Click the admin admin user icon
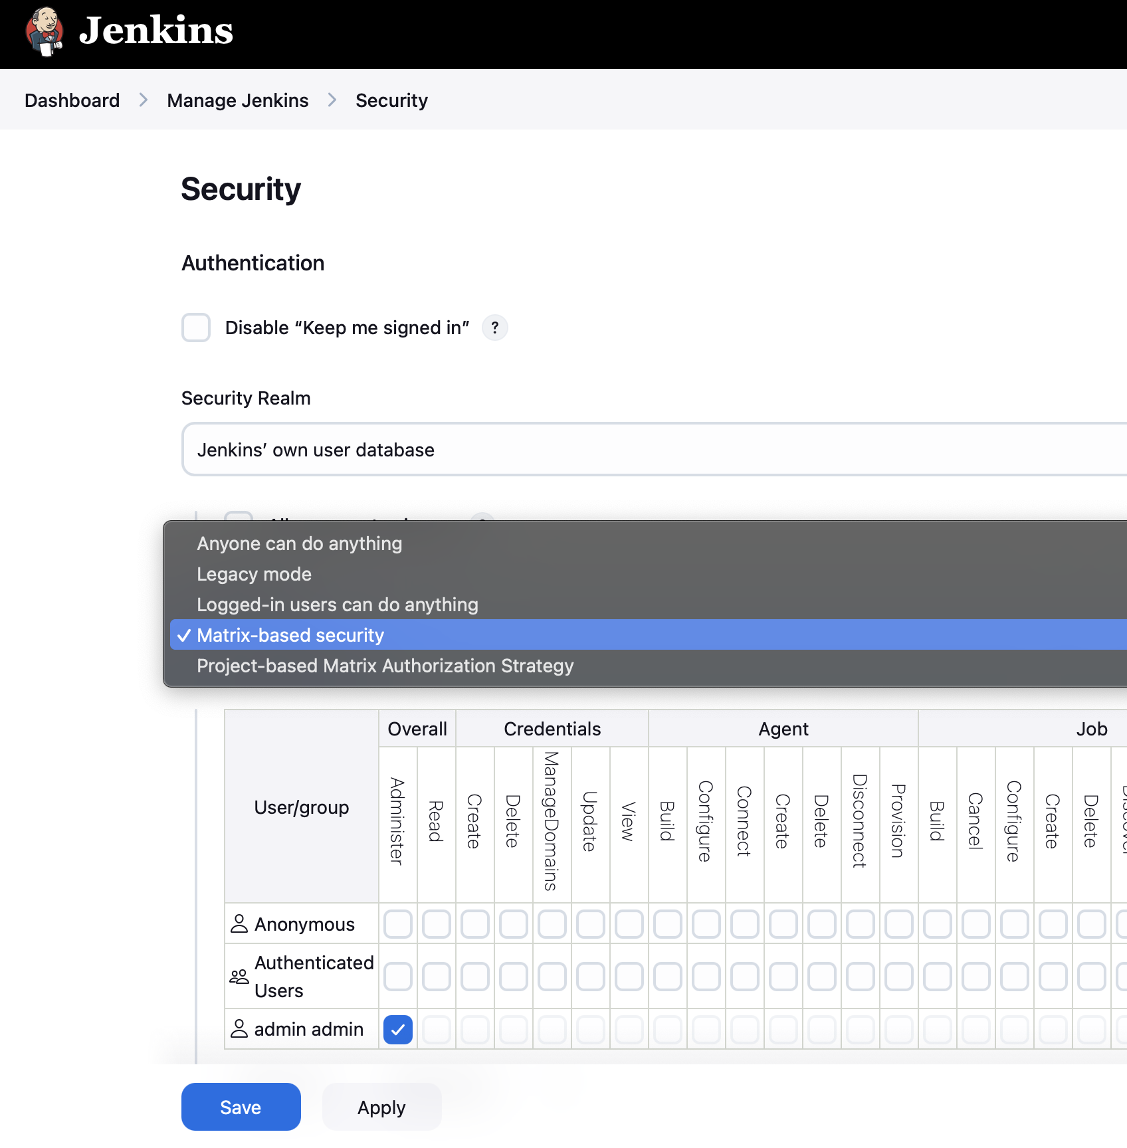Image resolution: width=1127 pixels, height=1148 pixels. 239,1028
